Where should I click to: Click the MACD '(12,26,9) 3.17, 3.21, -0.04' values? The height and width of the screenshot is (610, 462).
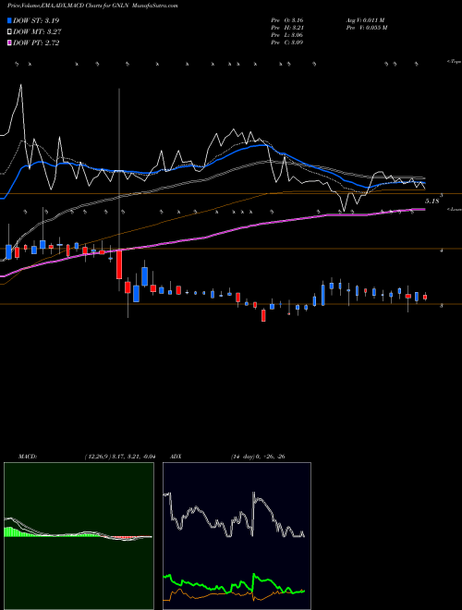point(119,457)
